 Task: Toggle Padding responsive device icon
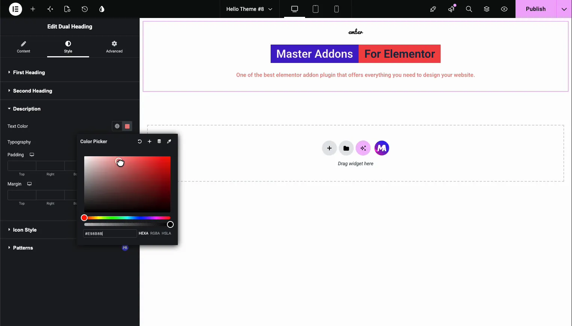click(x=32, y=155)
